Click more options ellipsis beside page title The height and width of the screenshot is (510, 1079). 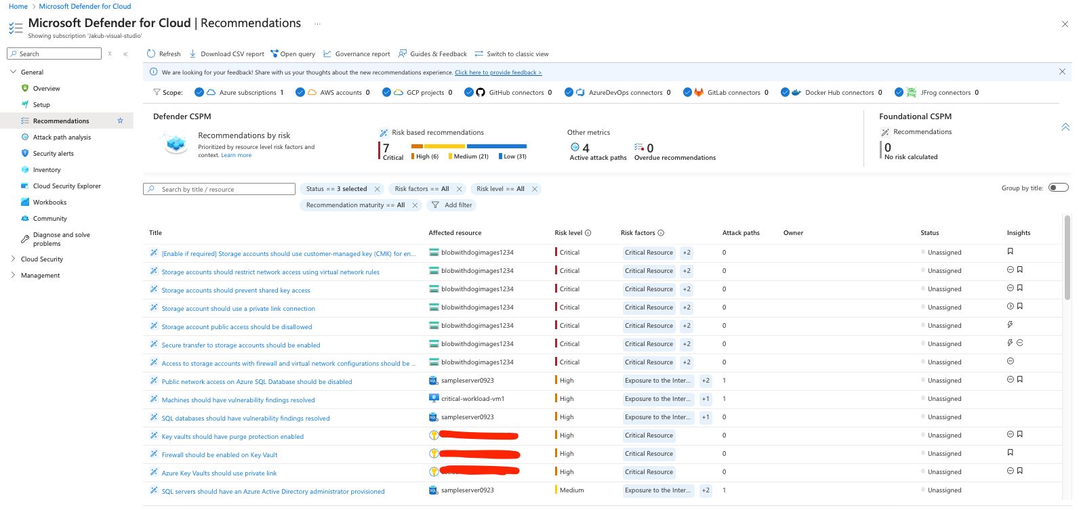(x=317, y=23)
